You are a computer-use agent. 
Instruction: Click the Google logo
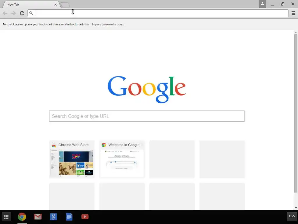coord(147,90)
